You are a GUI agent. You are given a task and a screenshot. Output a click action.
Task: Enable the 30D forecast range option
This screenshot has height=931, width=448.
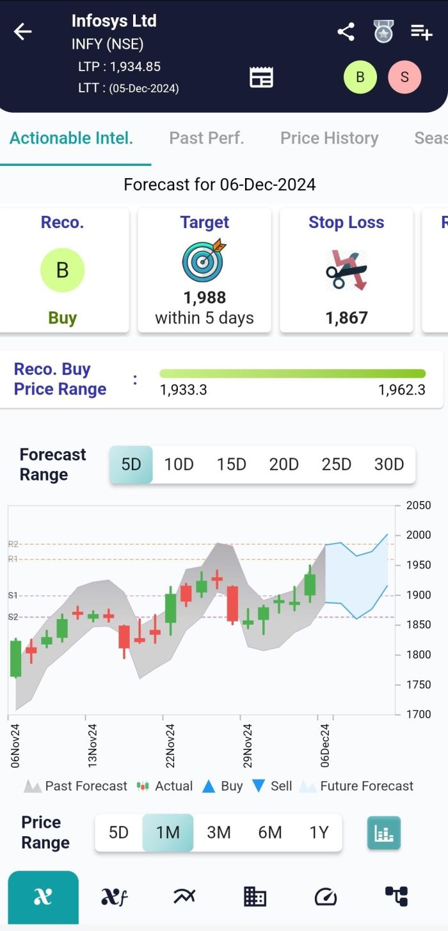388,464
